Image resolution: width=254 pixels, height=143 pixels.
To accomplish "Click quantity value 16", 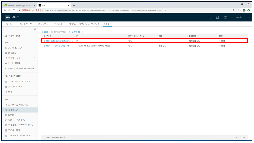I will 160,41.
